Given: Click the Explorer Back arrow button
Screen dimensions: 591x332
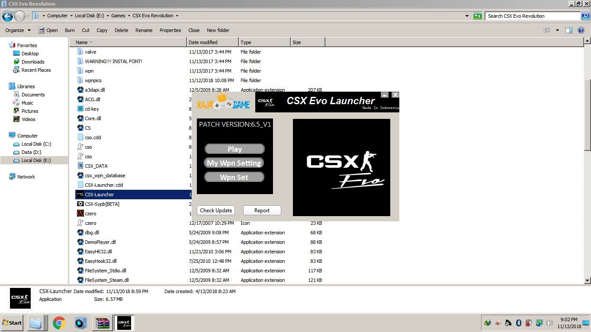Looking at the screenshot, I should (x=7, y=16).
